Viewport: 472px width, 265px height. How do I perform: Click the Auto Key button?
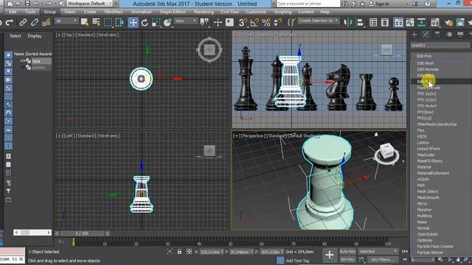click(347, 252)
